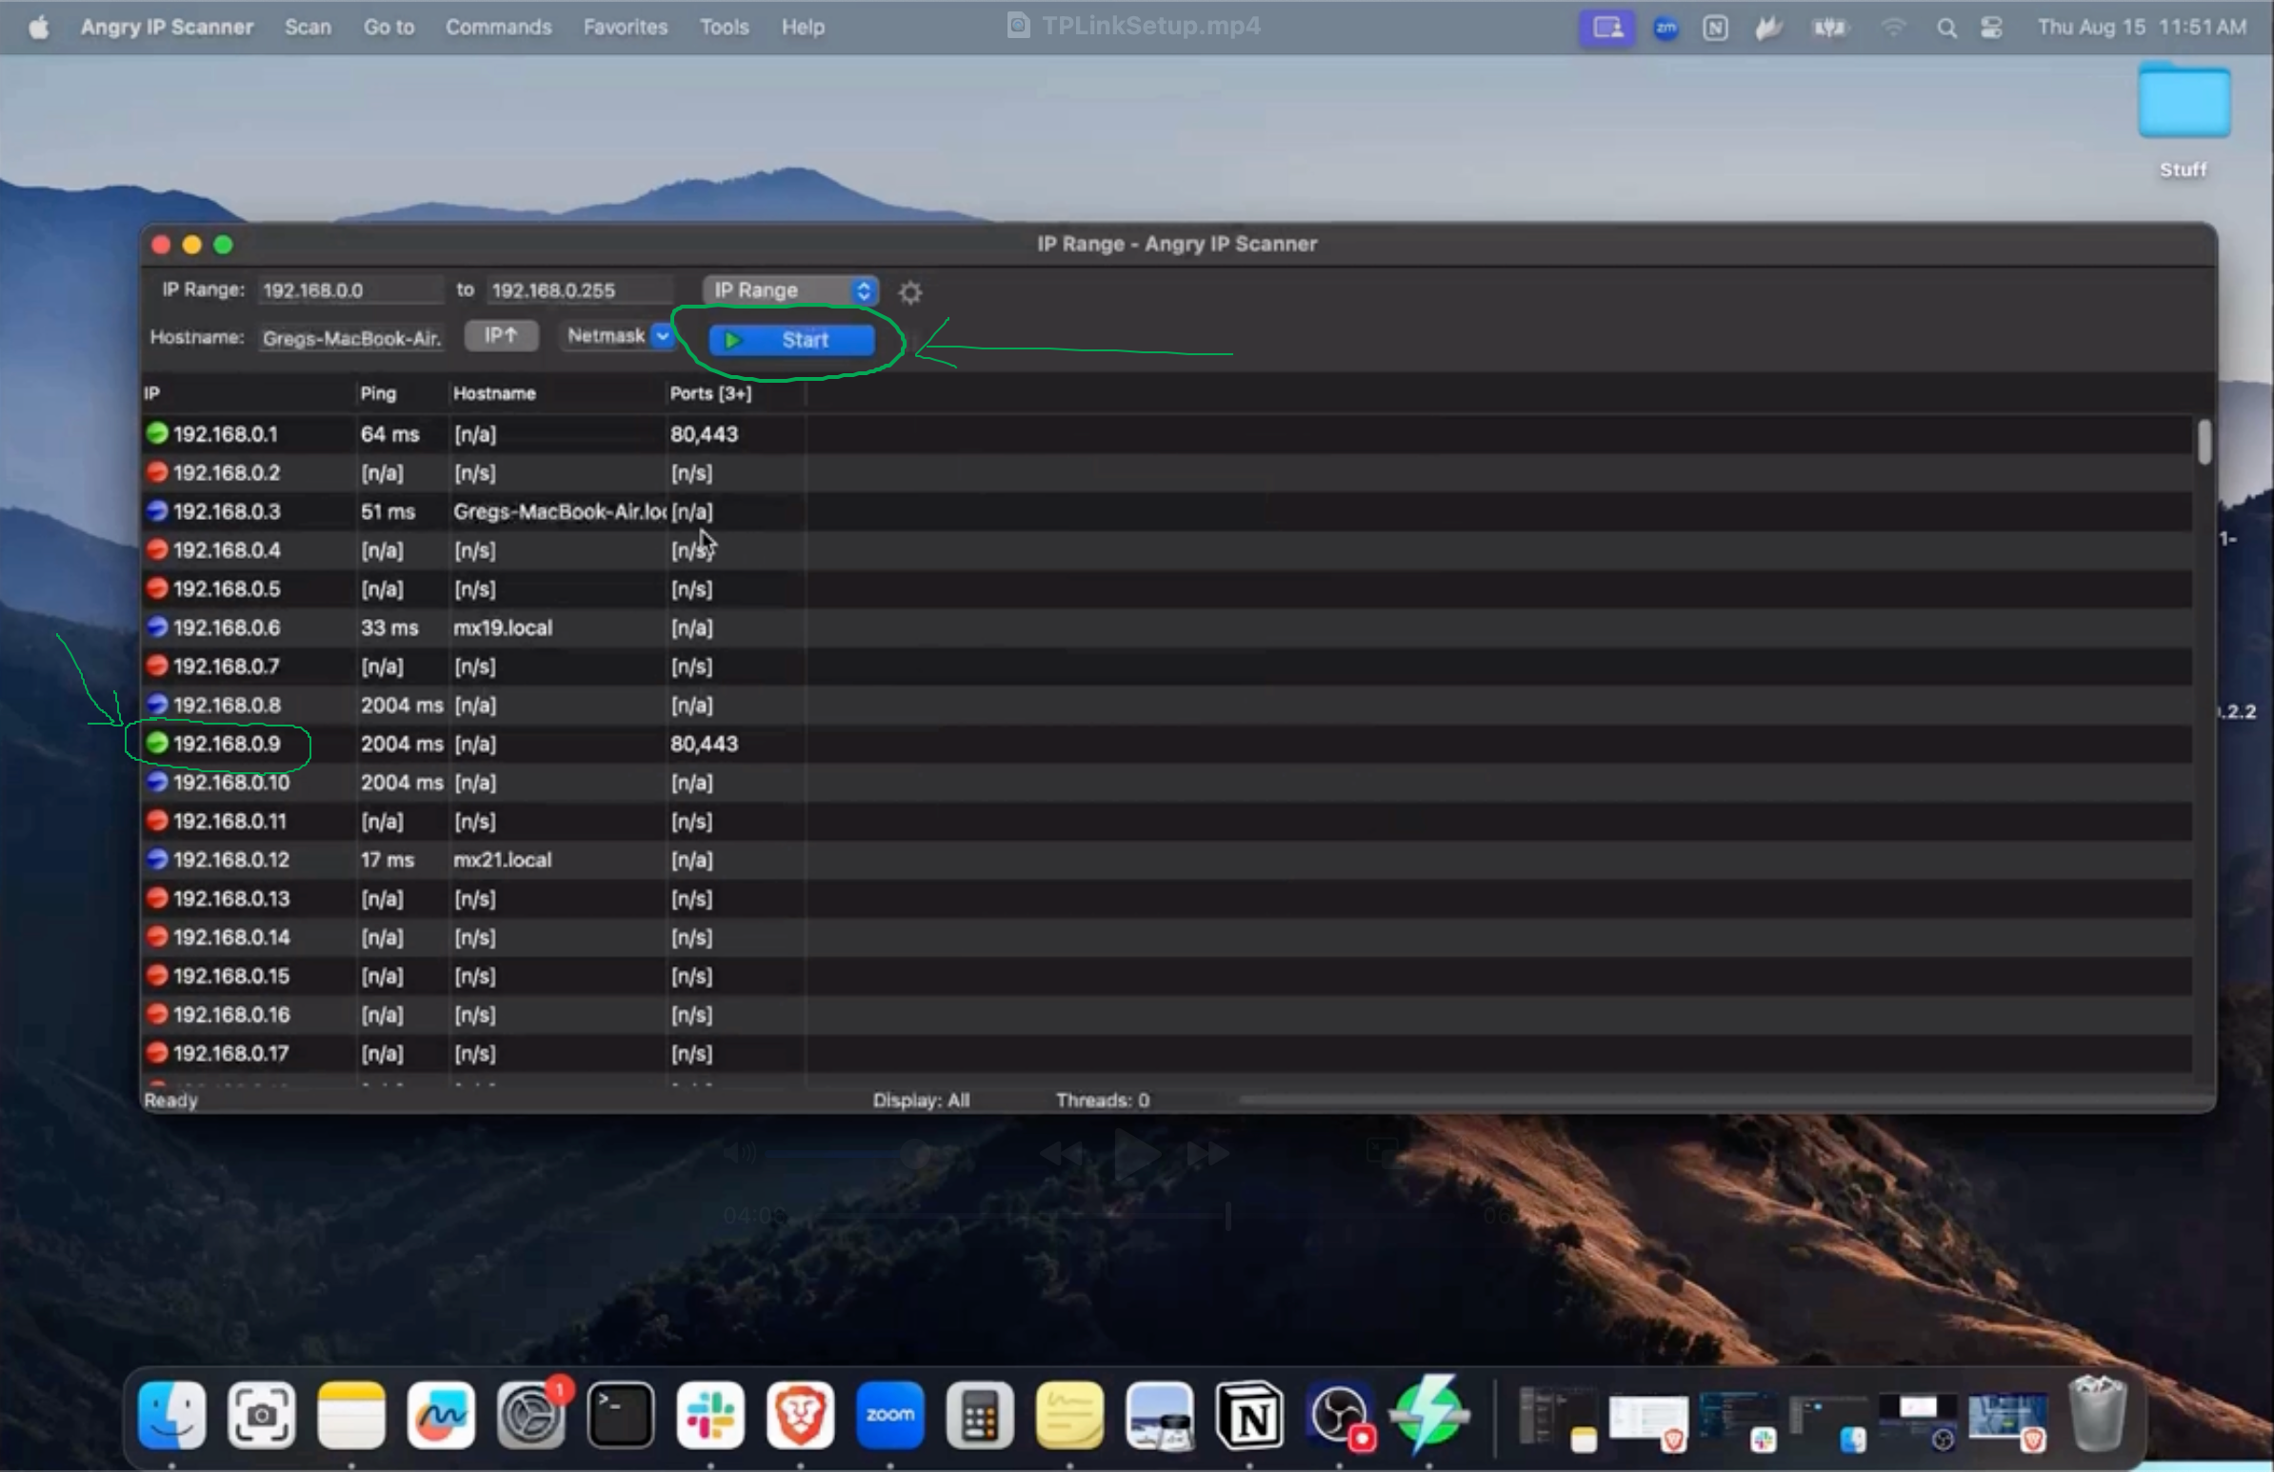Open the Scan menu
The width and height of the screenshot is (2274, 1472).
(308, 28)
